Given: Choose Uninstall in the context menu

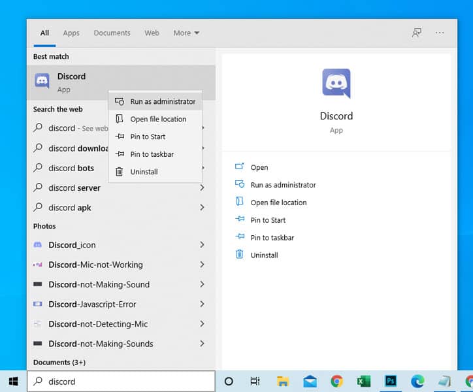Looking at the screenshot, I should pos(155,172).
